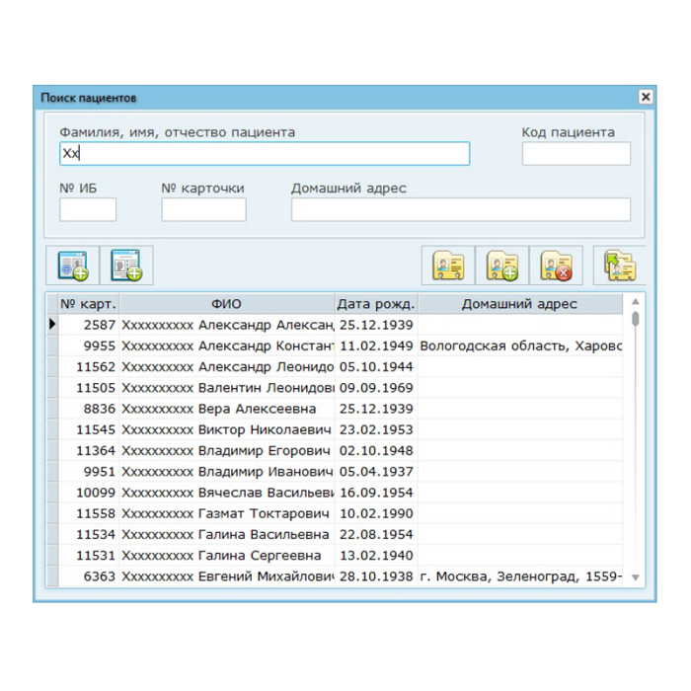The height and width of the screenshot is (691, 691).
Task: Click the patient full name search field
Action: (265, 154)
